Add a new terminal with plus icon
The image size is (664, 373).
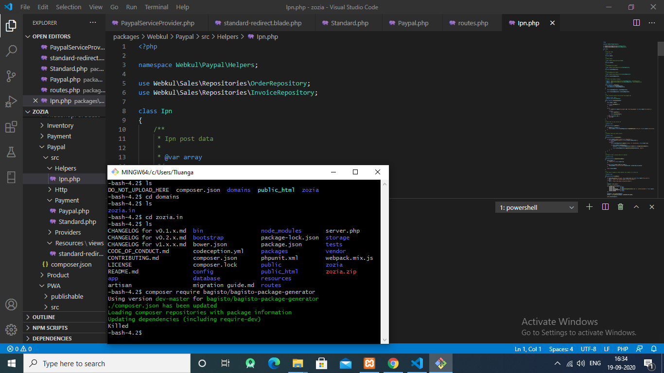pyautogui.click(x=590, y=207)
